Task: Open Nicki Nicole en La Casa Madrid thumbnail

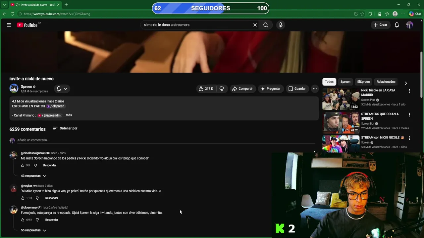Action: (341, 99)
